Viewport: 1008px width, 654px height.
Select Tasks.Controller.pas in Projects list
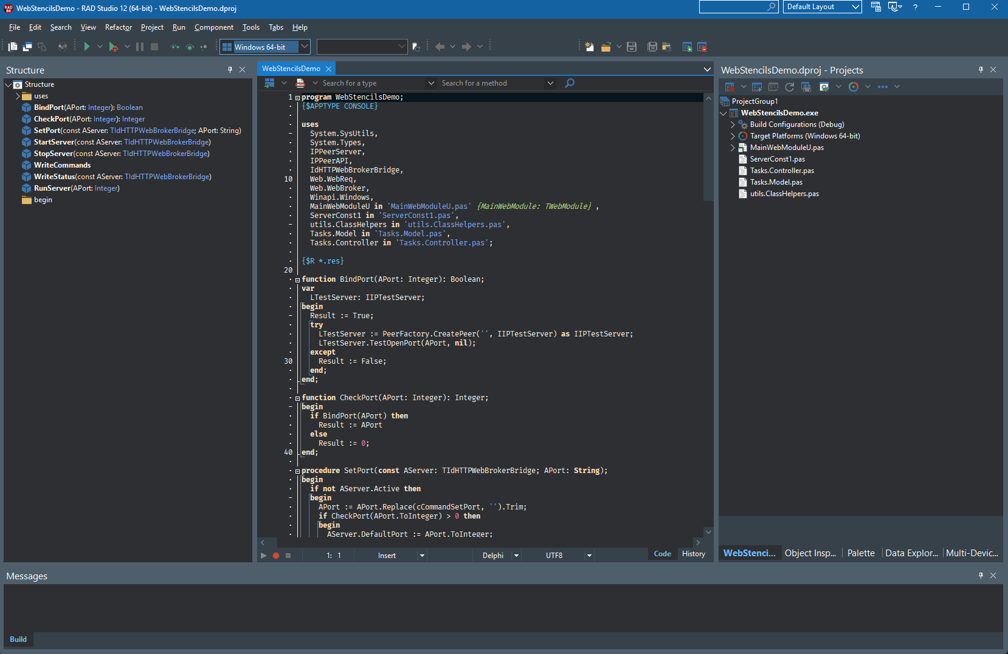781,171
